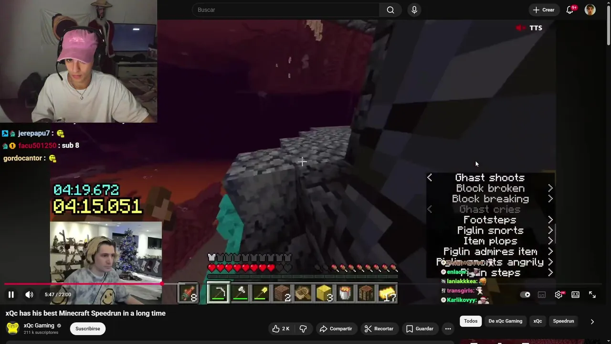The width and height of the screenshot is (611, 344).
Task: Save video with Guardar button
Action: (x=420, y=329)
